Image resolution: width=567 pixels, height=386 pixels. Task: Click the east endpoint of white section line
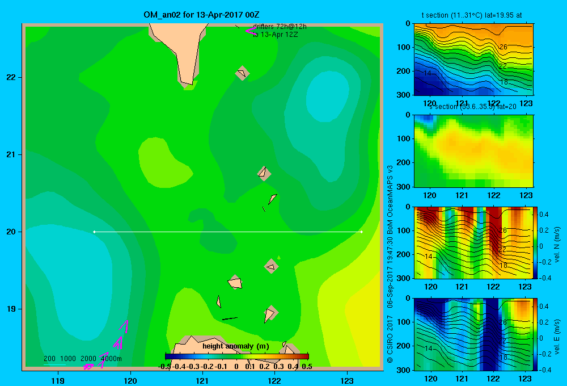362,232
